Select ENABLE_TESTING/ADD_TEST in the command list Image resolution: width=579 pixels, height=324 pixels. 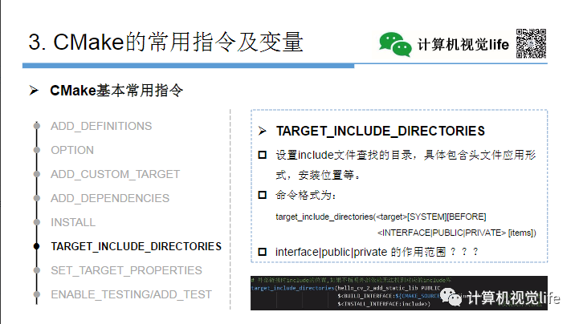pos(132,294)
